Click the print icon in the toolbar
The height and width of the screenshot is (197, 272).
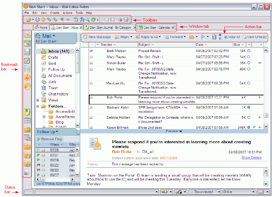pyautogui.click(x=38, y=19)
